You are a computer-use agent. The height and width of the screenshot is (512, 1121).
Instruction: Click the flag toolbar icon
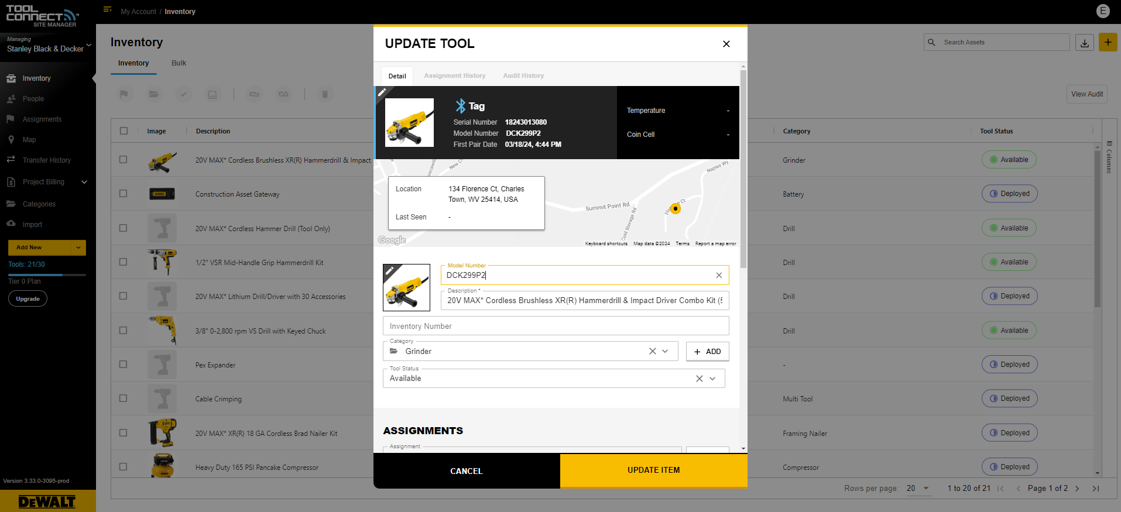click(x=124, y=94)
